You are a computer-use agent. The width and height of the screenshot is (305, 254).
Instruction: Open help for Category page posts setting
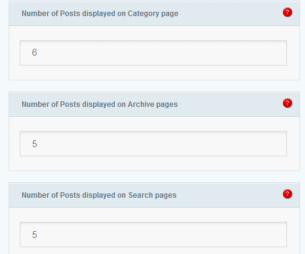(x=287, y=12)
